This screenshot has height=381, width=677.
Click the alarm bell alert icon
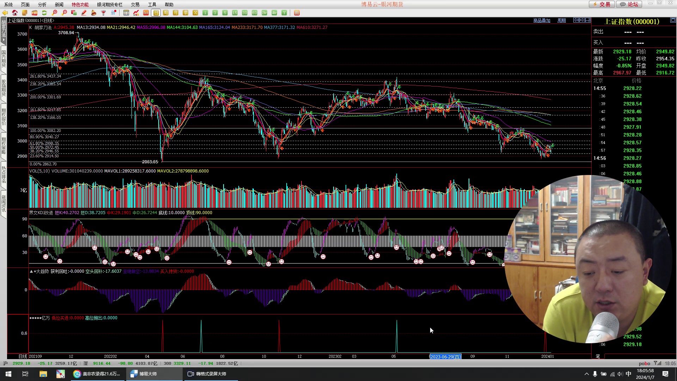coord(93,13)
